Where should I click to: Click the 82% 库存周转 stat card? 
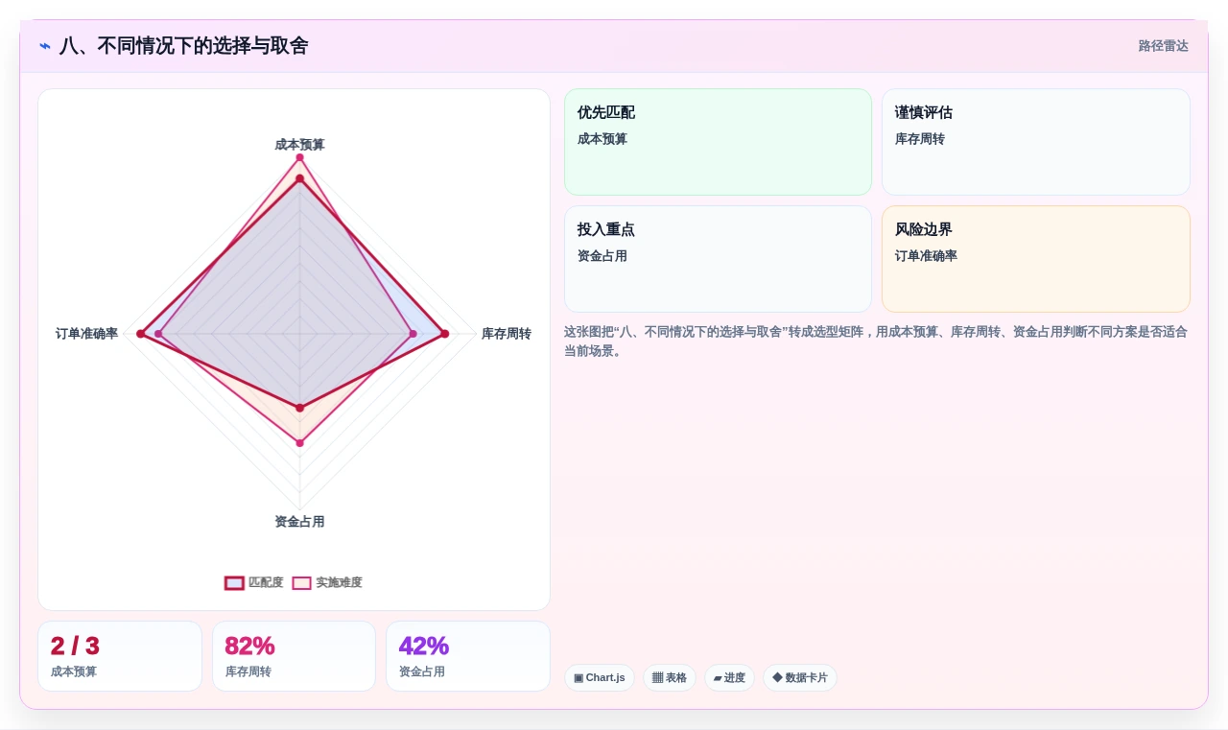[x=294, y=656]
